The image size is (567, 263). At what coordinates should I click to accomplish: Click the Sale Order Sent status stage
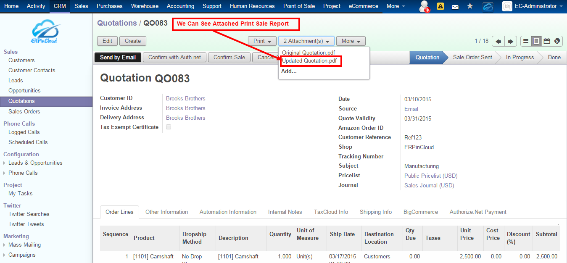point(472,58)
